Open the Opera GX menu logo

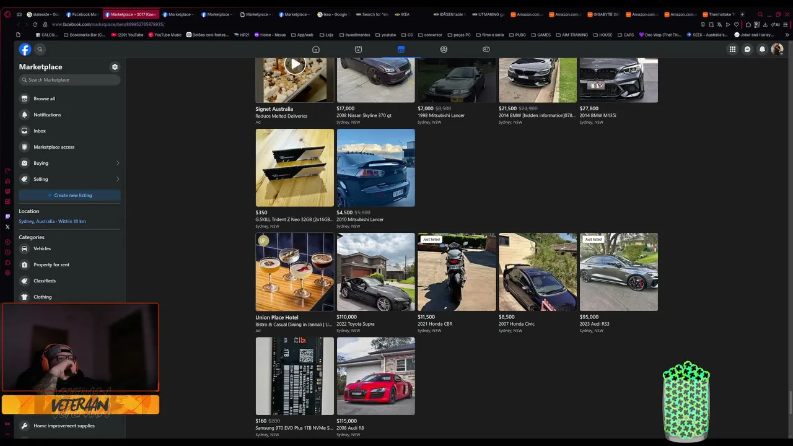coord(7,14)
